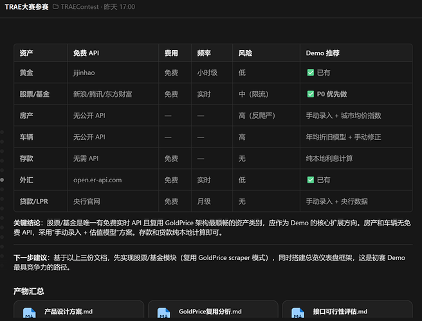Open the TRAEContest folder label
422x321 pixels.
click(x=80, y=6)
